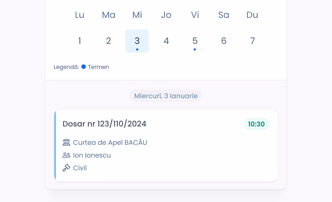Open case Dosar nr 123/110/2024
The height and width of the screenshot is (202, 332).
pos(104,124)
